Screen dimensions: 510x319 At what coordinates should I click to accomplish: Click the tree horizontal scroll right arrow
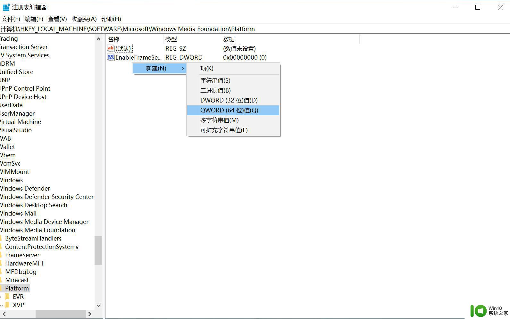click(x=90, y=314)
